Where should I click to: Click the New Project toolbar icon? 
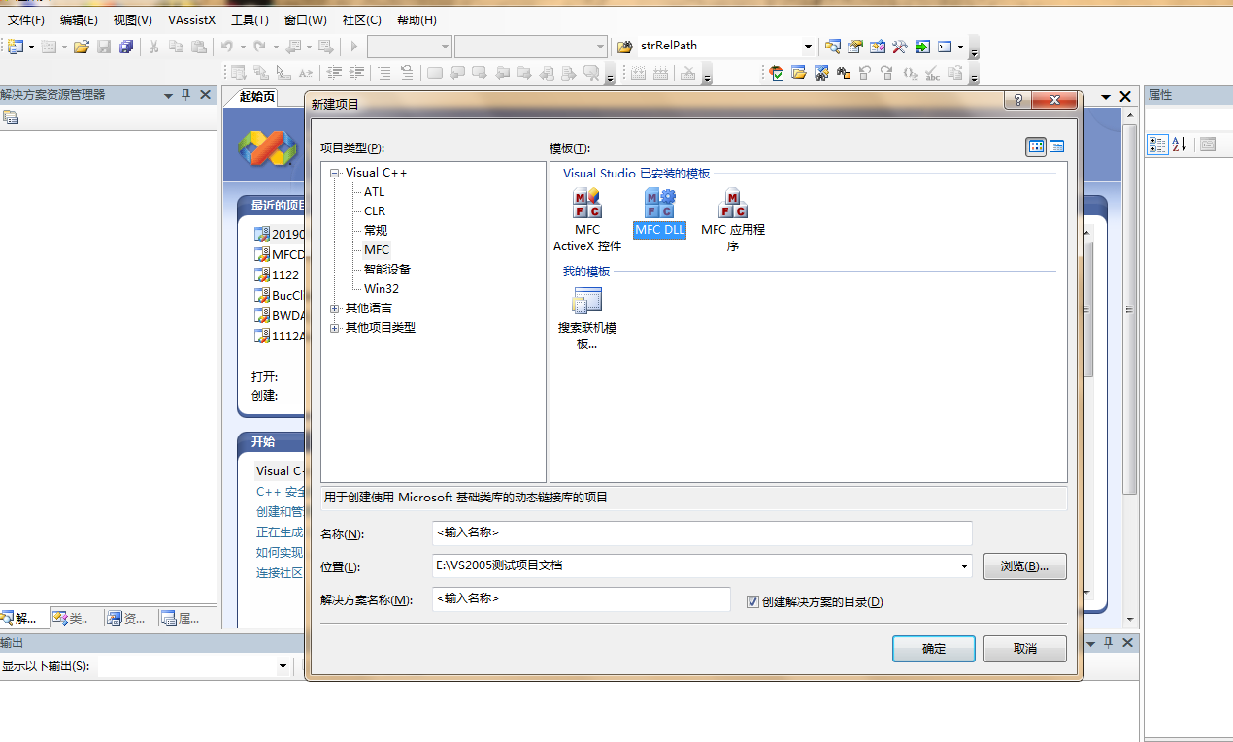point(16,47)
